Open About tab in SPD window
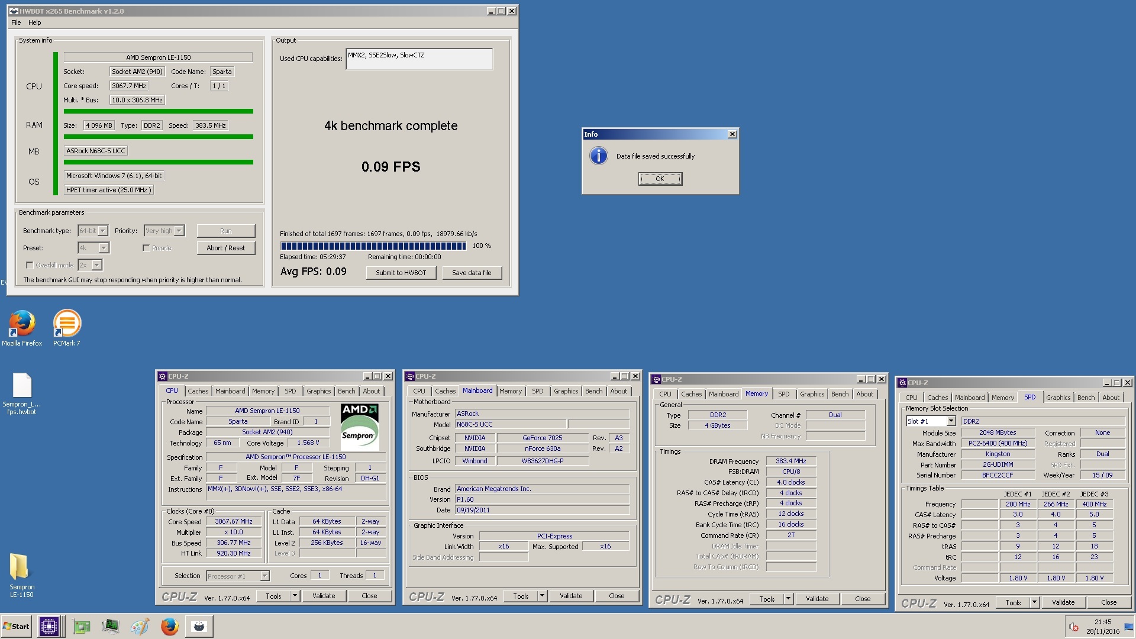This screenshot has height=639, width=1136. coord(1111,398)
